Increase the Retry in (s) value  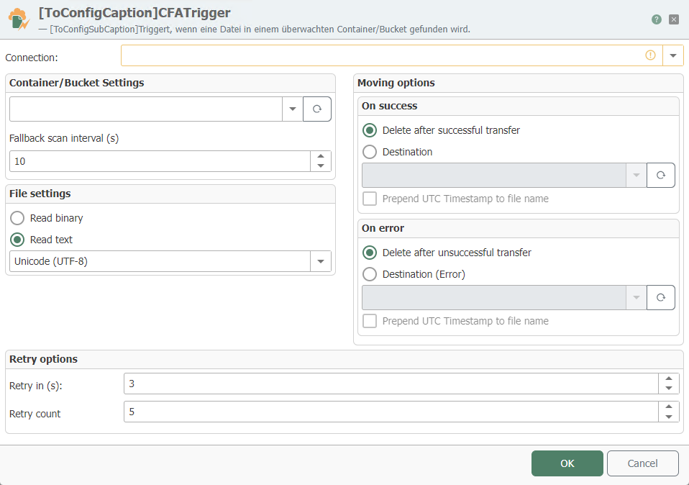669,379
